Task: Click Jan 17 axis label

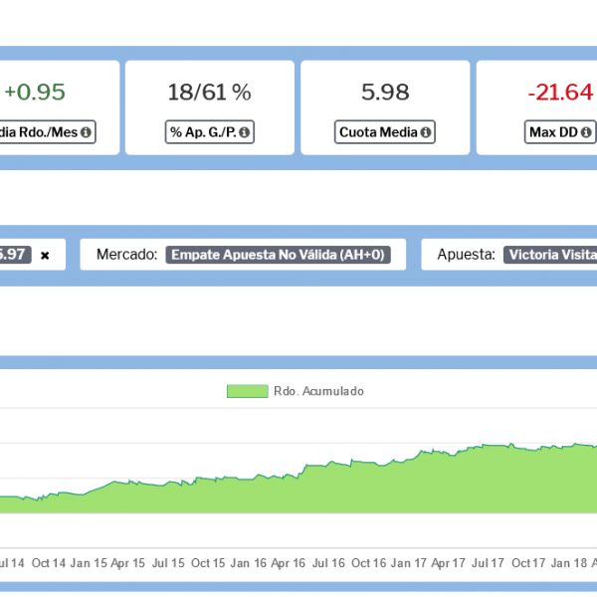Action: (409, 563)
